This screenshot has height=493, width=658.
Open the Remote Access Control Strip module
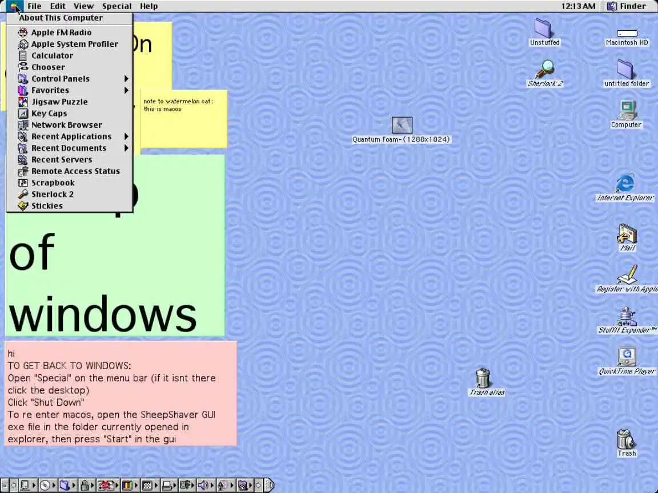(x=187, y=486)
